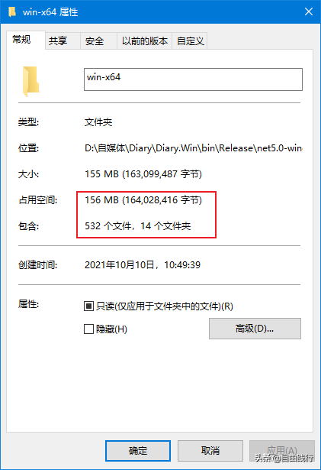Toggle the 只读 read-only checkbox

pyautogui.click(x=88, y=306)
